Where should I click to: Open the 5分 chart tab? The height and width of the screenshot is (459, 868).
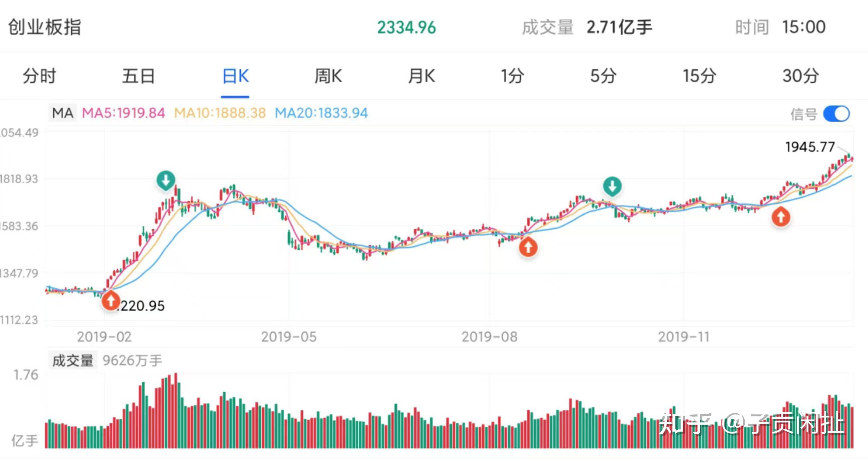point(603,76)
